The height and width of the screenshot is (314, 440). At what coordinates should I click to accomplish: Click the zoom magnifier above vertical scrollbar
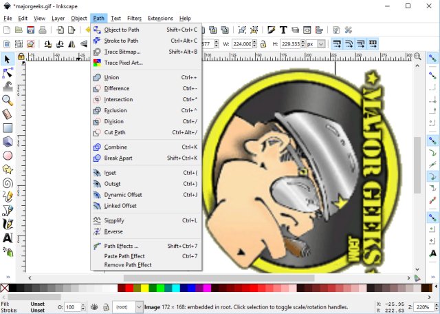[x=417, y=56]
